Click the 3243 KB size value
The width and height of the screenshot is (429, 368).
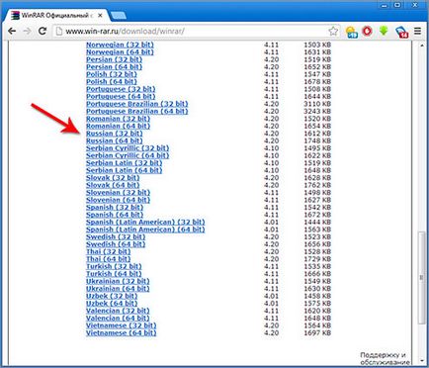point(317,111)
